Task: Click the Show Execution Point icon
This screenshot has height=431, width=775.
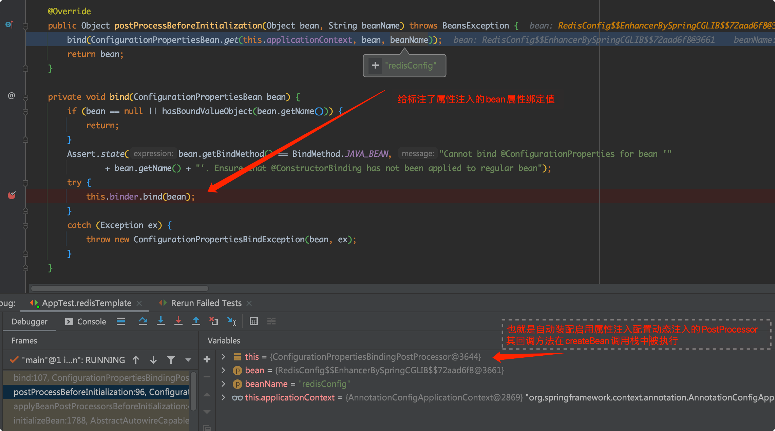Action: (x=121, y=321)
